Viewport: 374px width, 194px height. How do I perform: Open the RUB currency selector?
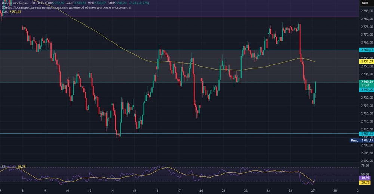click(365, 3)
